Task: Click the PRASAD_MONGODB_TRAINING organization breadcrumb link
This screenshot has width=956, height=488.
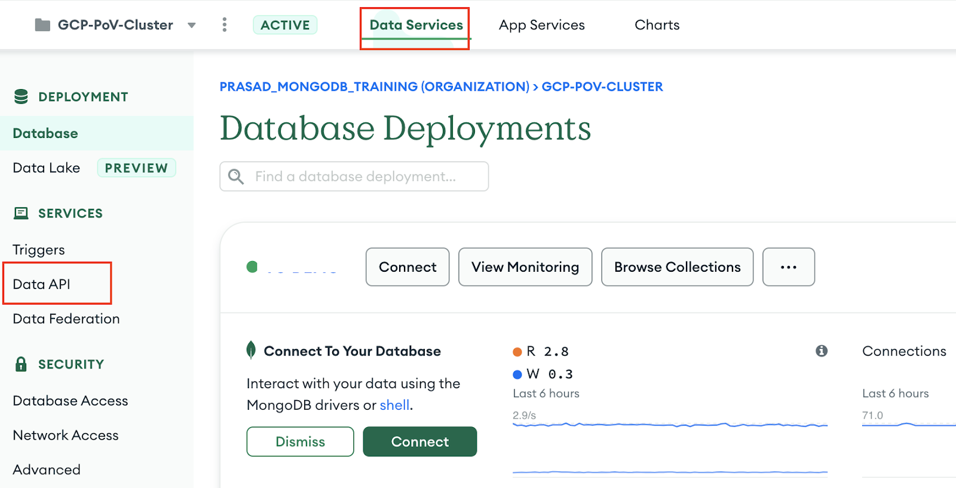Action: point(375,87)
